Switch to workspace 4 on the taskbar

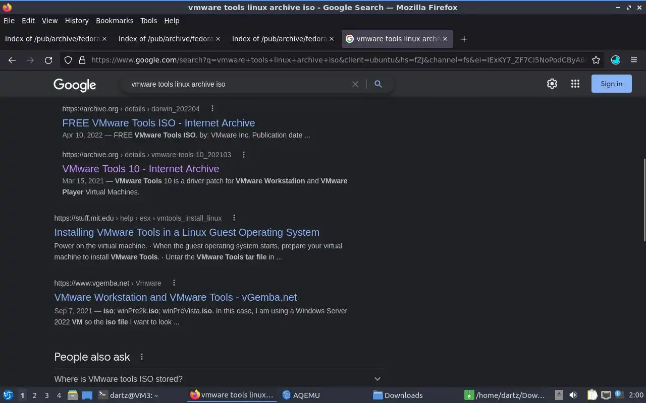pos(59,395)
